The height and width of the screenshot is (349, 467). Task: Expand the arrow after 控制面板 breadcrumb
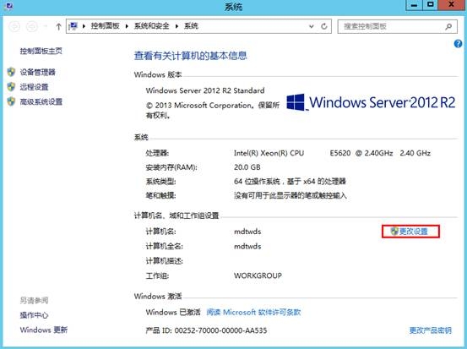pyautogui.click(x=127, y=26)
